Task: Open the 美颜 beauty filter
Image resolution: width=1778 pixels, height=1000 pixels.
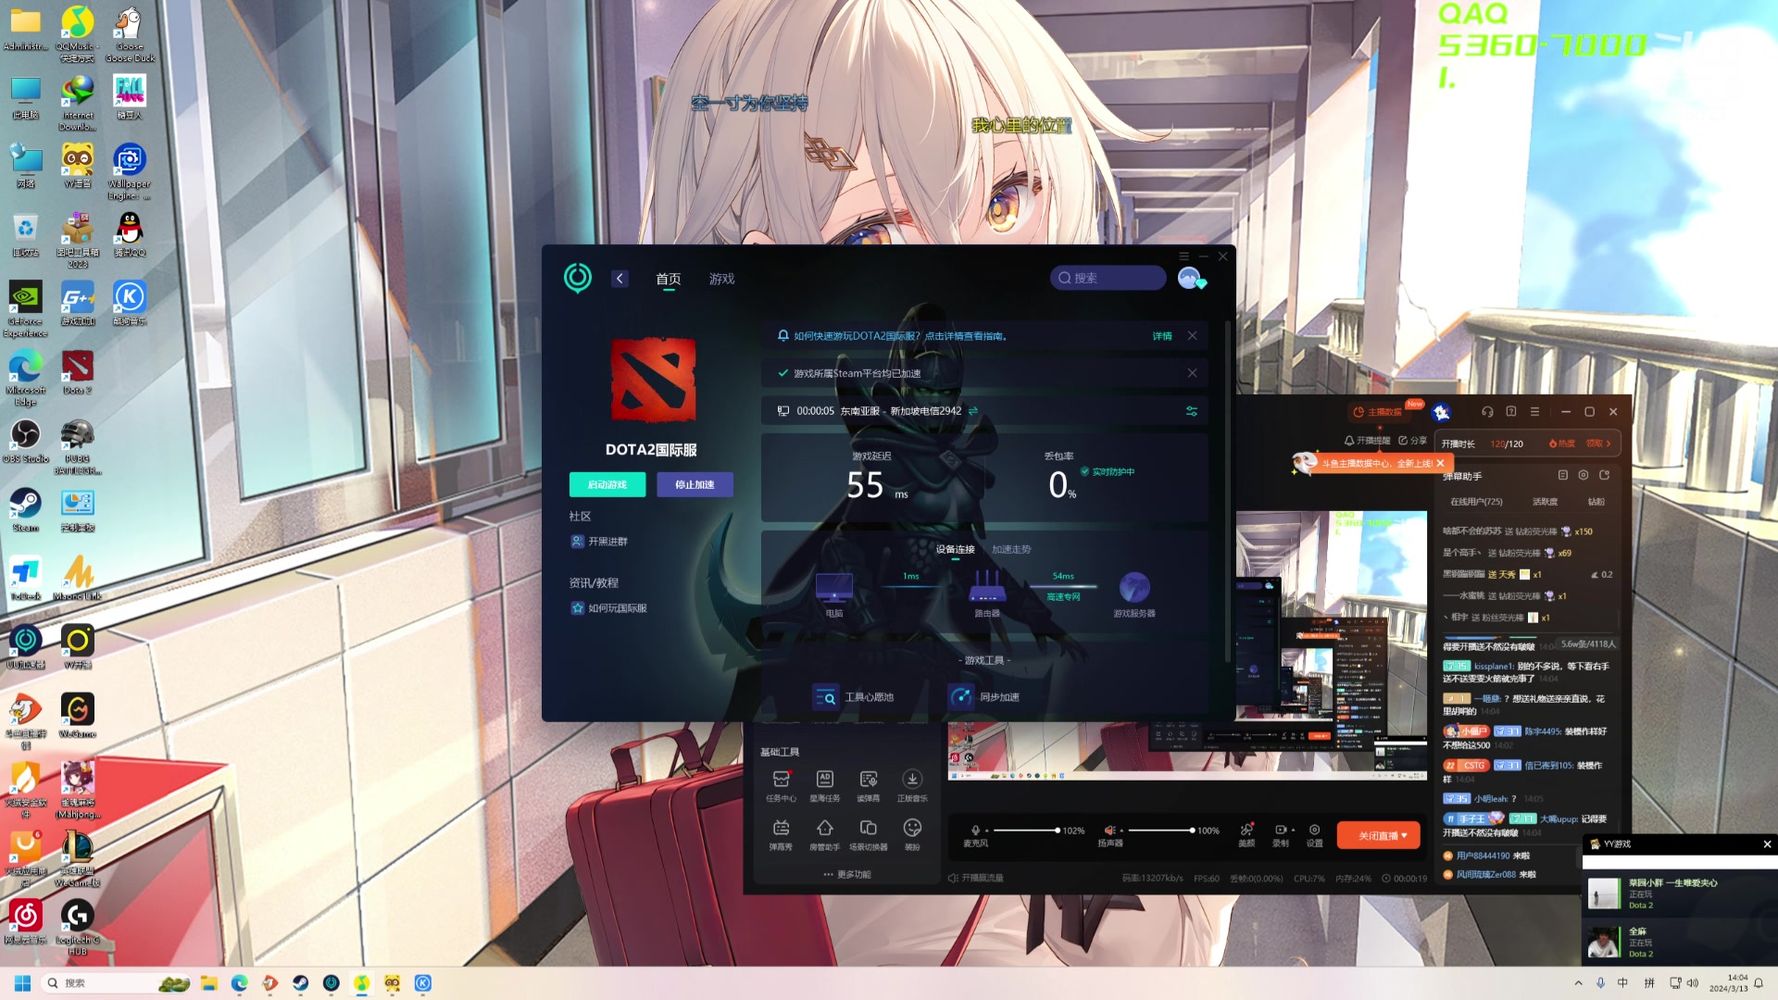Action: 1246,834
